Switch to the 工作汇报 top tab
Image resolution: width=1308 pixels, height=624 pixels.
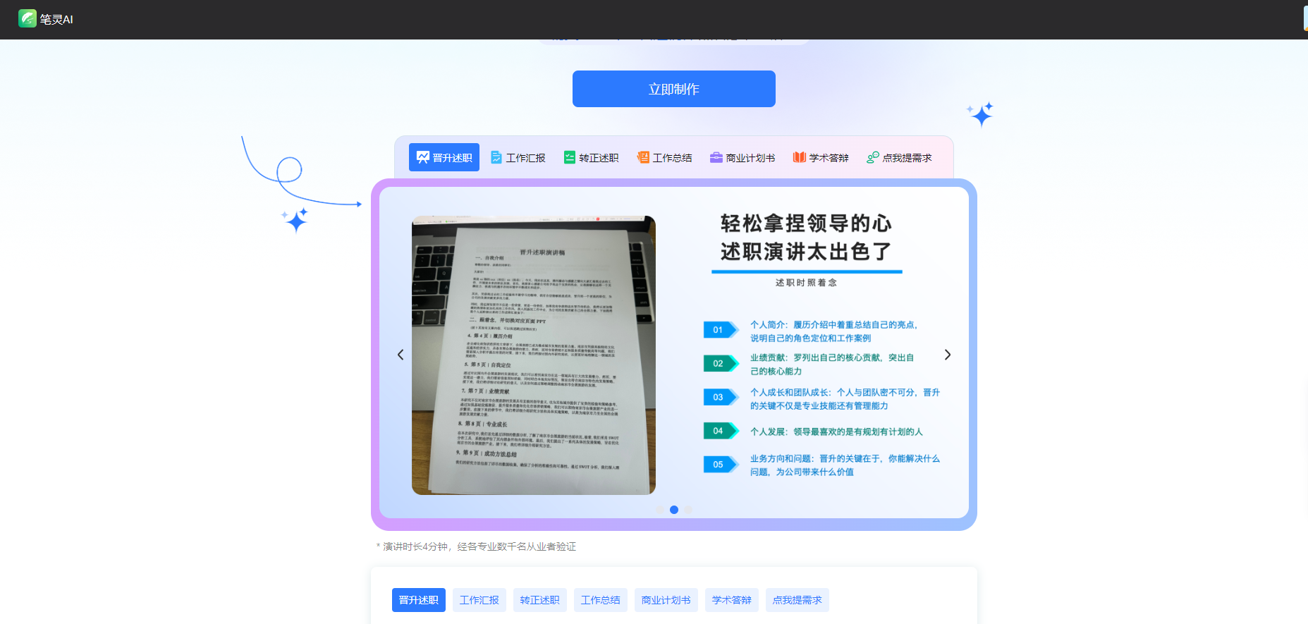[x=518, y=157]
